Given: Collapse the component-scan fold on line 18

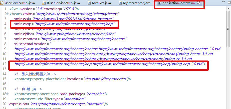Looking at the screenshot, I should [x=8, y=94].
